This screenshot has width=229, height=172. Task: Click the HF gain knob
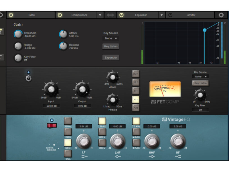pos(178,141)
